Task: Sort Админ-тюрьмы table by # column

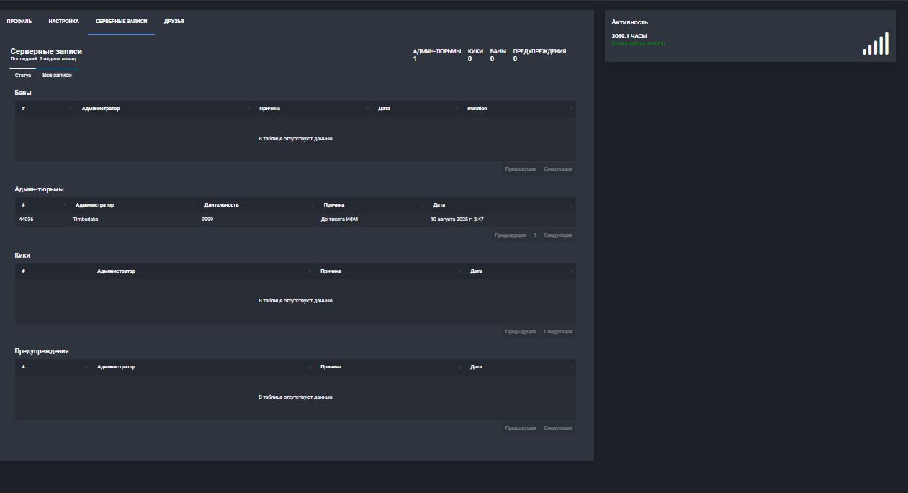Action: (x=42, y=205)
